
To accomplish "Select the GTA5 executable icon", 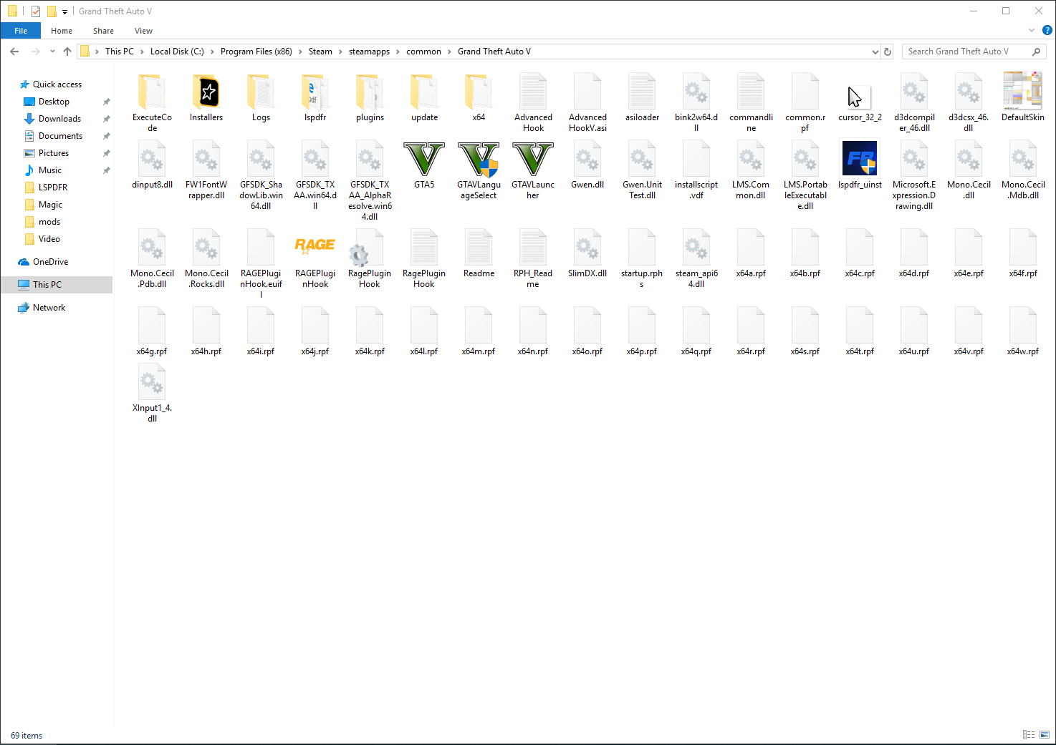I will coord(424,159).
